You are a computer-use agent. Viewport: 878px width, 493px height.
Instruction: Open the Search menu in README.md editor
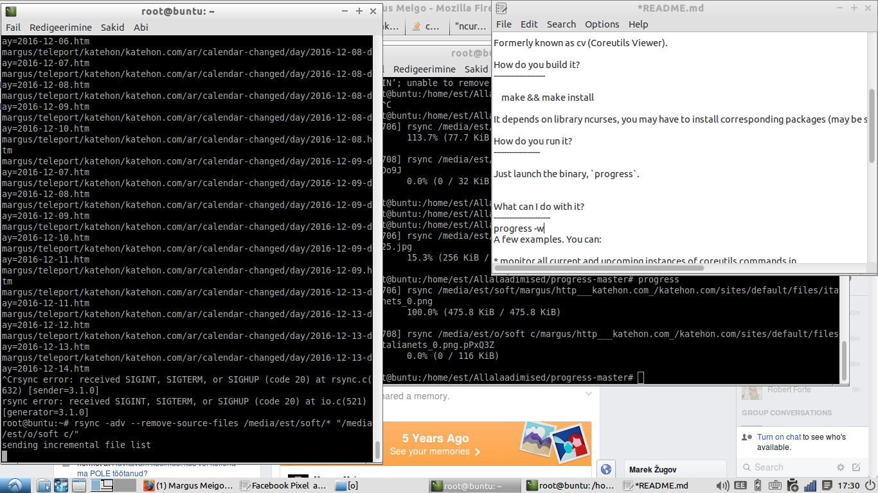(561, 24)
